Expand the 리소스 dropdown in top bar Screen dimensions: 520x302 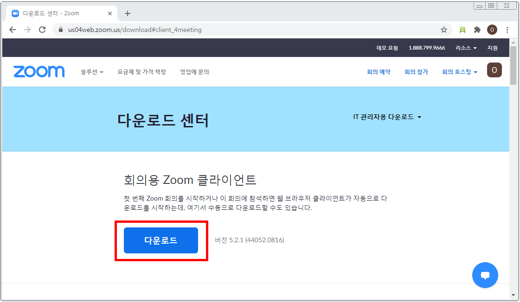point(466,48)
